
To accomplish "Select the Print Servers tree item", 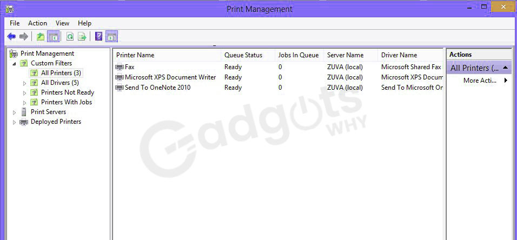I will (x=48, y=112).
